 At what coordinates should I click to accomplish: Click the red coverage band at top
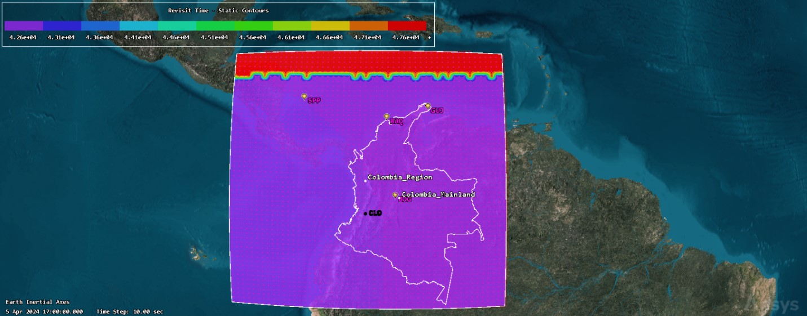coord(369,62)
